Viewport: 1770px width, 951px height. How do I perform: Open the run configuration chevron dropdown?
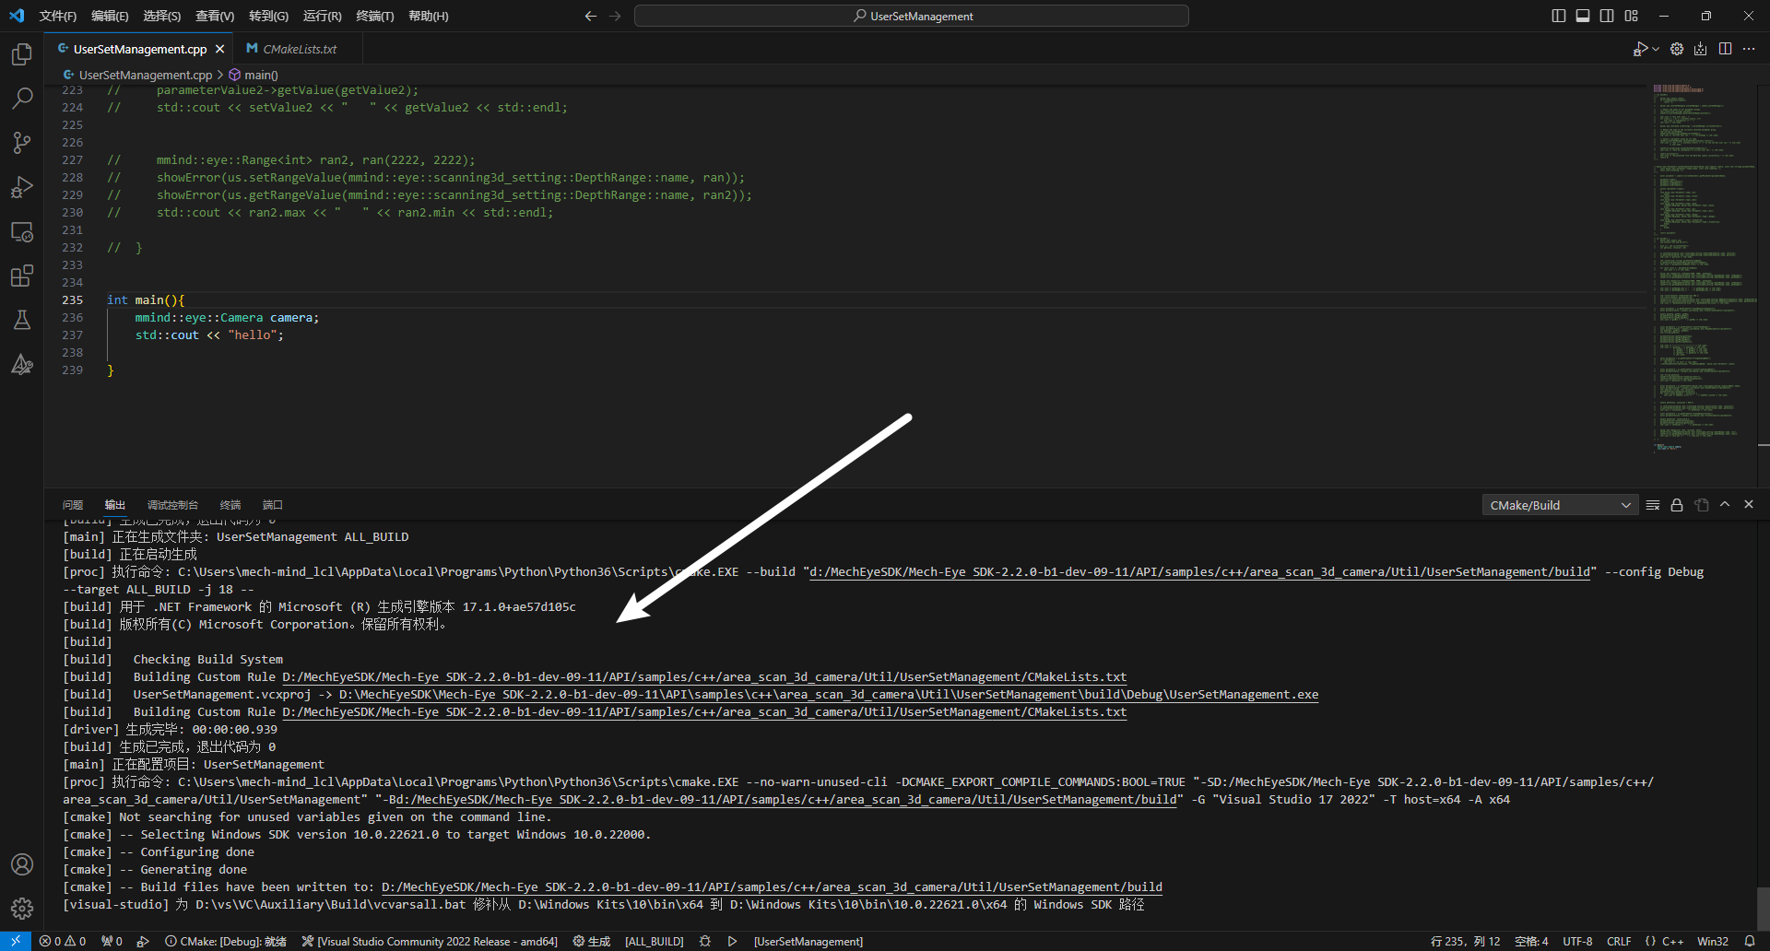(1657, 49)
